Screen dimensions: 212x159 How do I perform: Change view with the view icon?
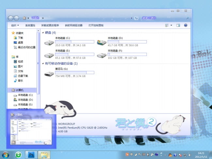click(x=167, y=25)
